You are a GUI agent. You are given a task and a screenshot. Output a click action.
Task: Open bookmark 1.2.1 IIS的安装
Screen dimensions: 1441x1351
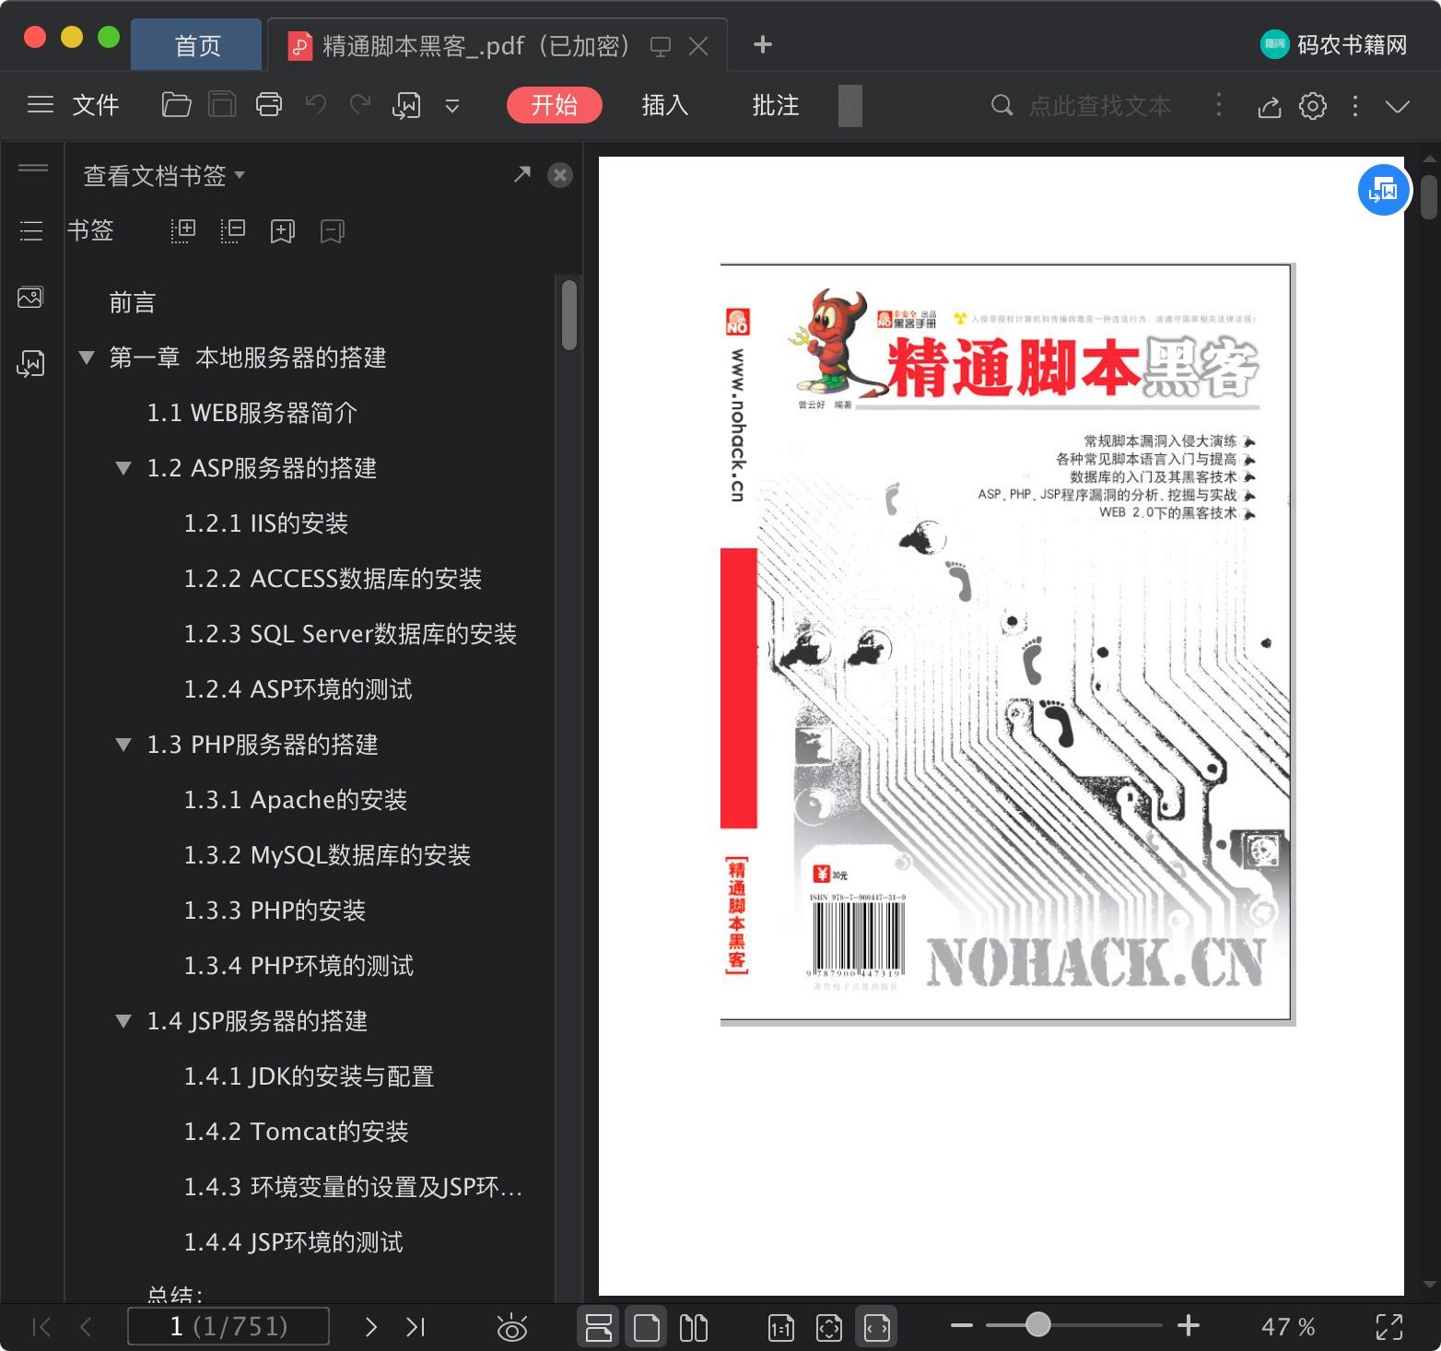click(x=265, y=523)
